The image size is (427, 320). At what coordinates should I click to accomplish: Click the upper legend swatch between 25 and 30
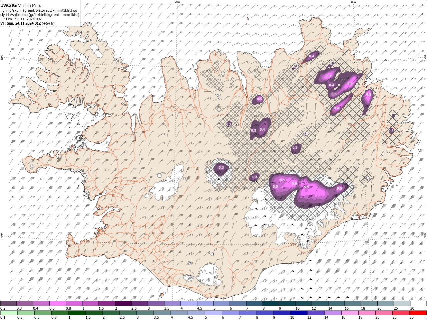coord(401,304)
